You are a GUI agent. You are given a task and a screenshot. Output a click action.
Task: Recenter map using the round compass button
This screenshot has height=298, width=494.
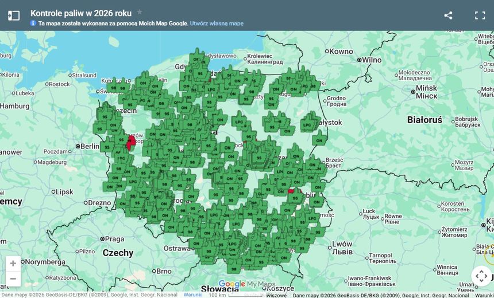[481, 276]
